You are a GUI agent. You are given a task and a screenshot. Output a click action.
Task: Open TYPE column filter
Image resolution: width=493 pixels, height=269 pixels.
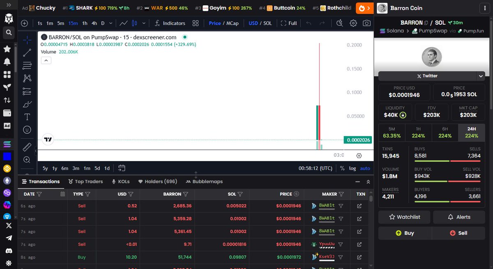point(88,194)
